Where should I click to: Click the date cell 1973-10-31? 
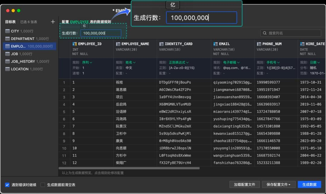[x=311, y=82]
